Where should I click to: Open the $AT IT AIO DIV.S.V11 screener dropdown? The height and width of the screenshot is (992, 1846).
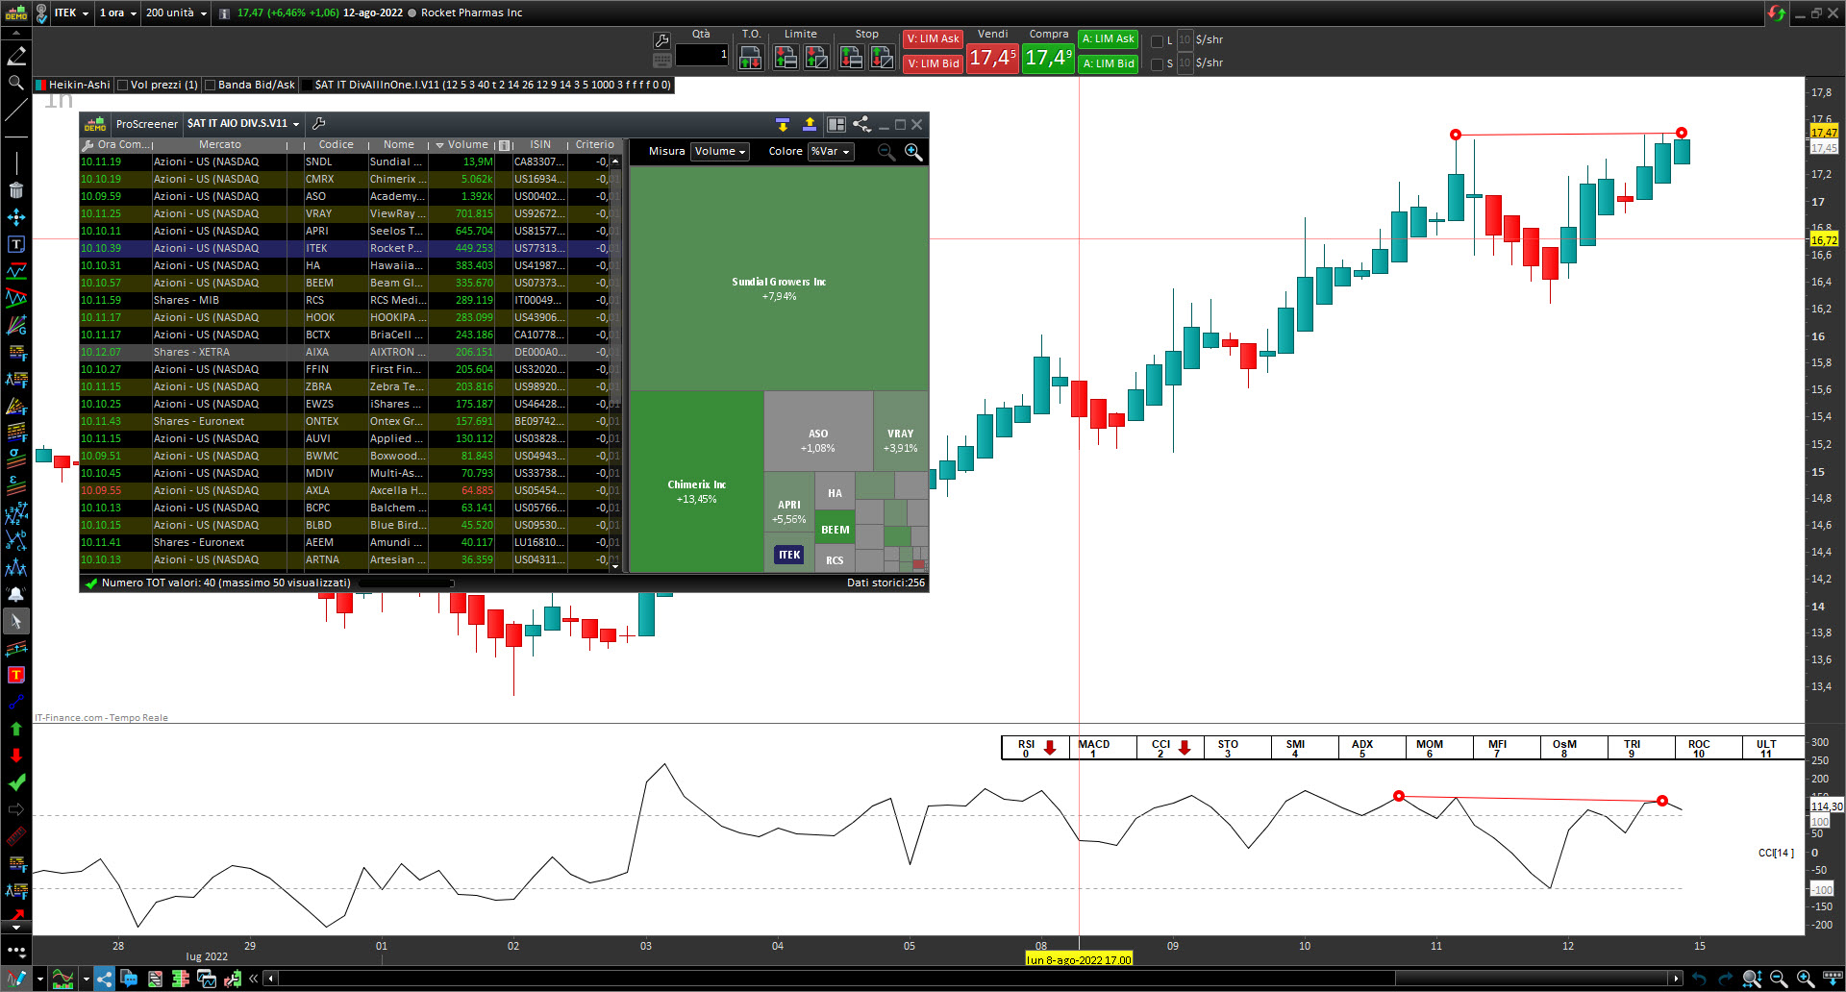(x=243, y=124)
